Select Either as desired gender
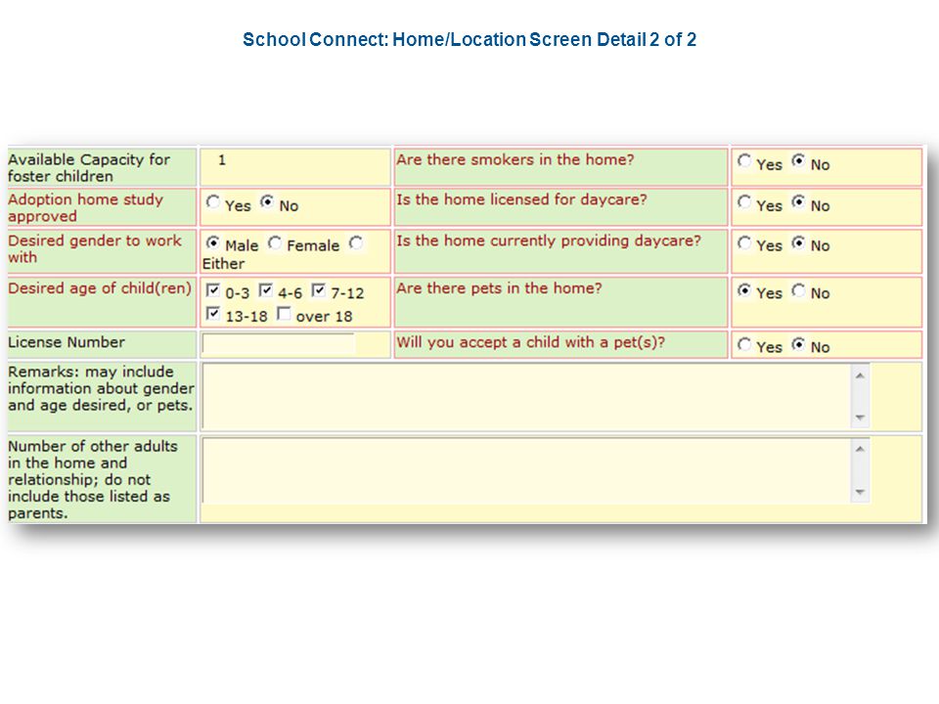Screen dimensions: 939x704 pos(356,242)
